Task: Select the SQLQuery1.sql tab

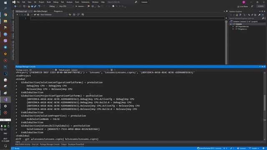Action: pos(21,11)
